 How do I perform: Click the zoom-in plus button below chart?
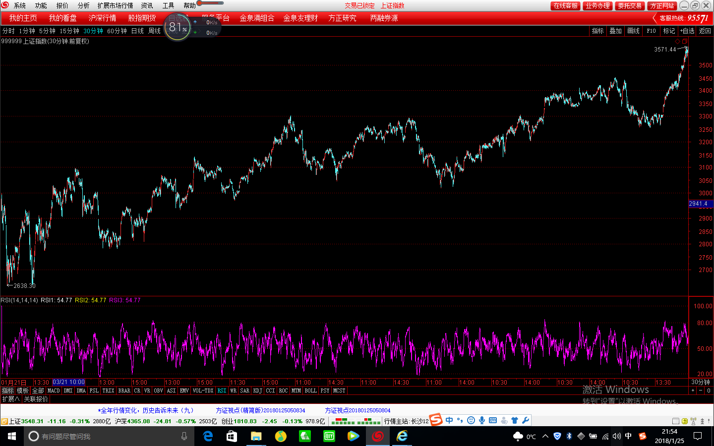point(693,390)
